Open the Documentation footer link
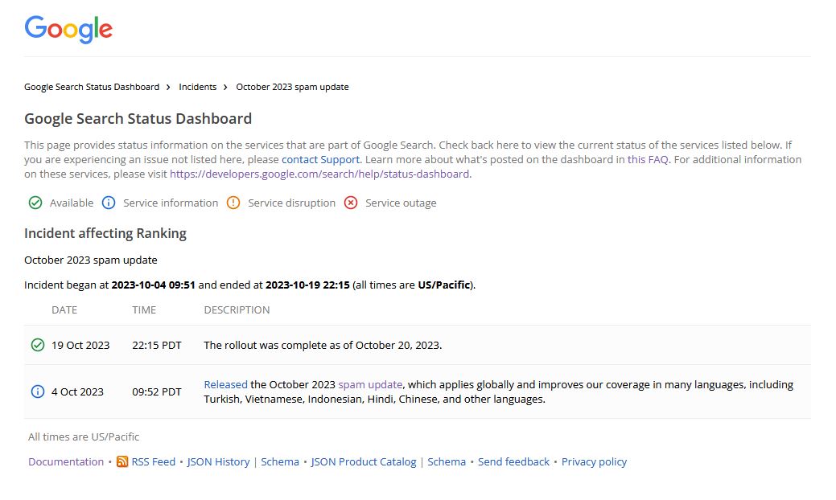This screenshot has width=836, height=500. pos(66,461)
